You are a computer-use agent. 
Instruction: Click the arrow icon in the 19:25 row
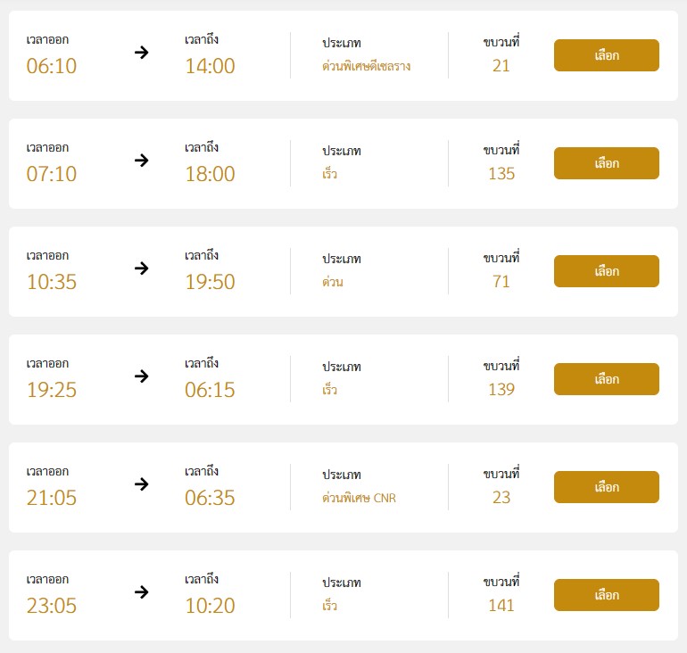click(142, 376)
